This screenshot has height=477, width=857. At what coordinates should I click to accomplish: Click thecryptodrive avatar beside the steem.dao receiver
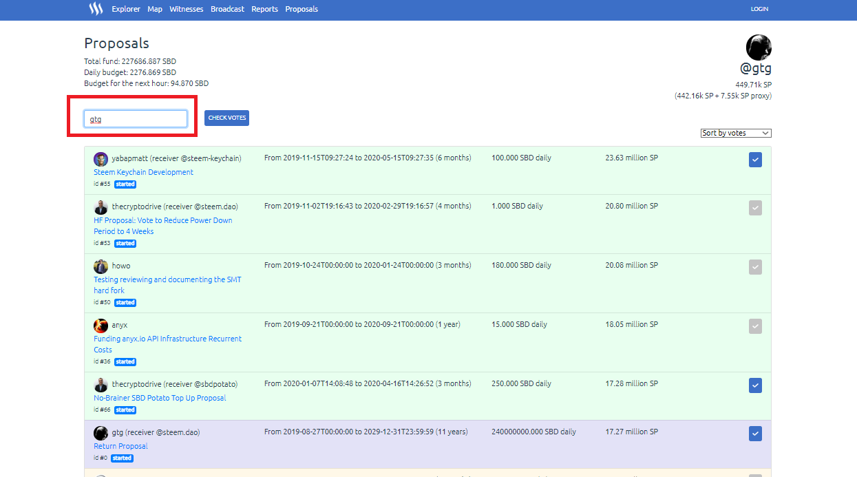(x=100, y=207)
